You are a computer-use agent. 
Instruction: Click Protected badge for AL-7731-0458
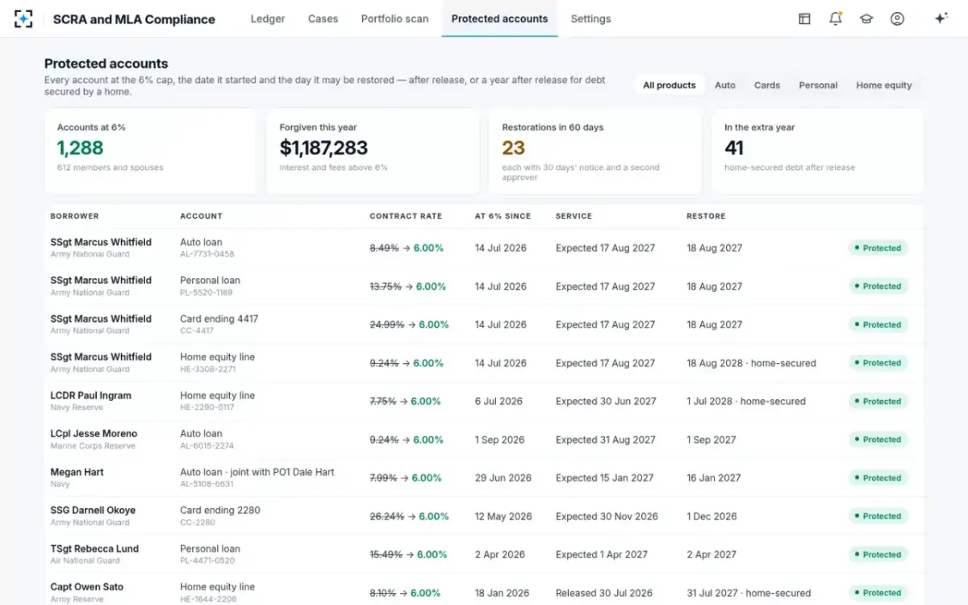tap(878, 248)
